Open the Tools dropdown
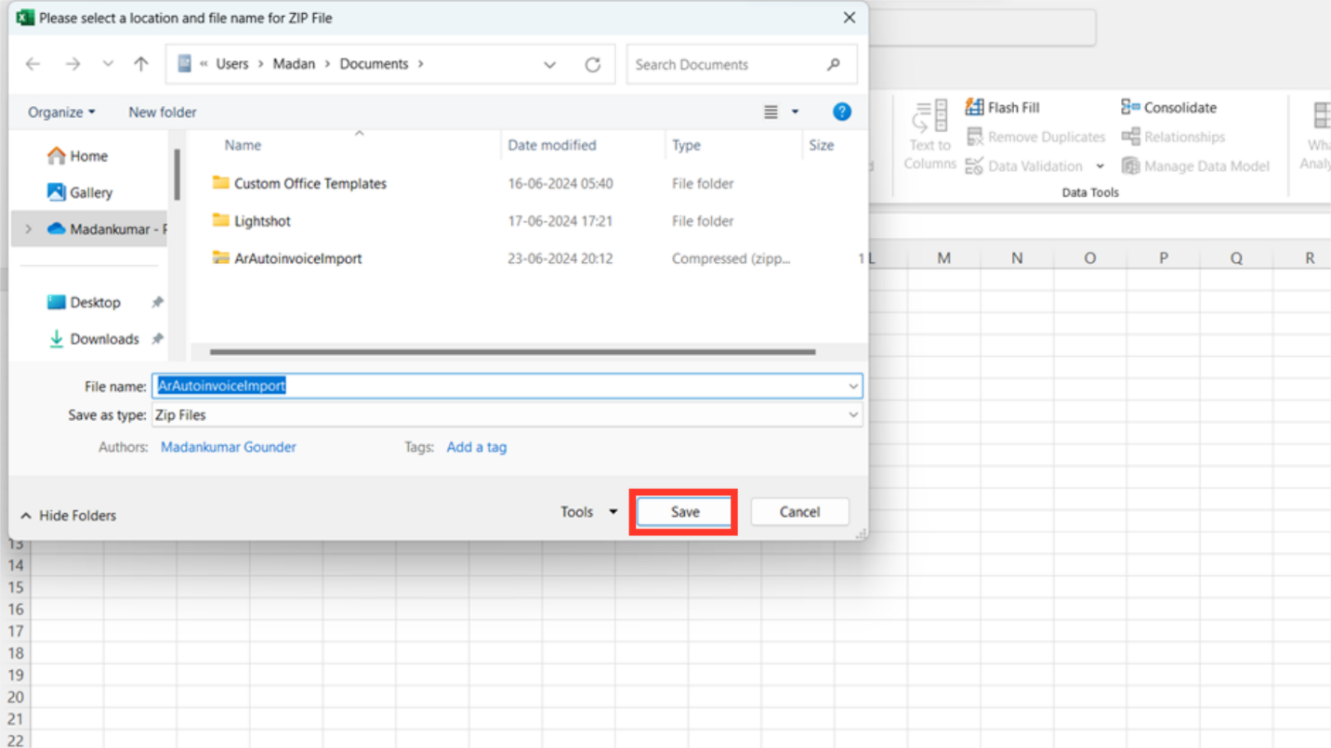 coord(589,512)
